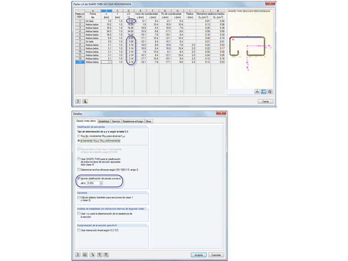The image size is (348, 261).
Task: Select radio 'N_Ed fijo, incrementar M_Ed'
Action: (x=79, y=136)
